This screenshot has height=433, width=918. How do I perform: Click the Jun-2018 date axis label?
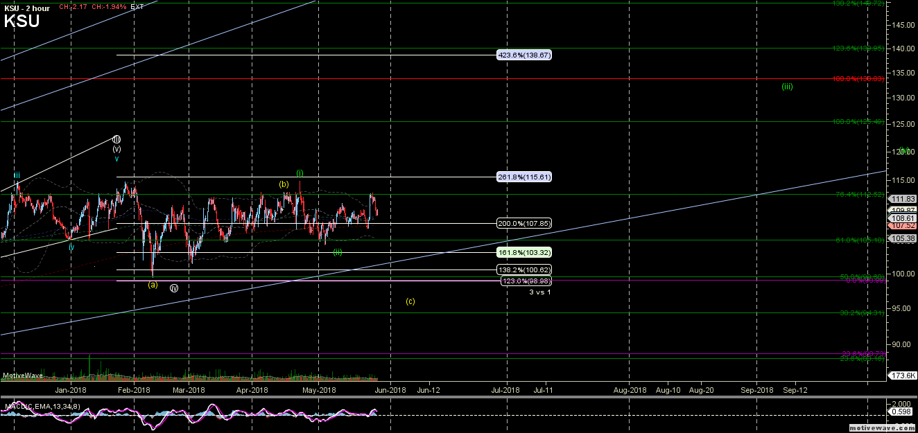390,390
